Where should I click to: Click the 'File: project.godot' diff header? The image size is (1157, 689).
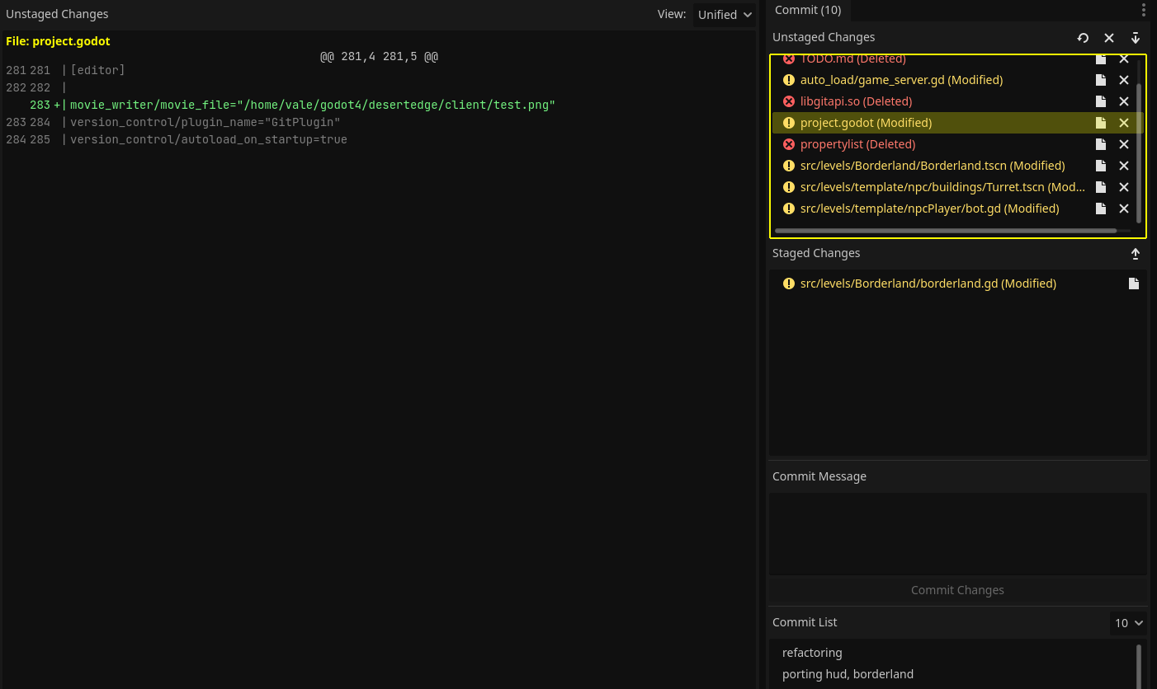pyautogui.click(x=58, y=41)
